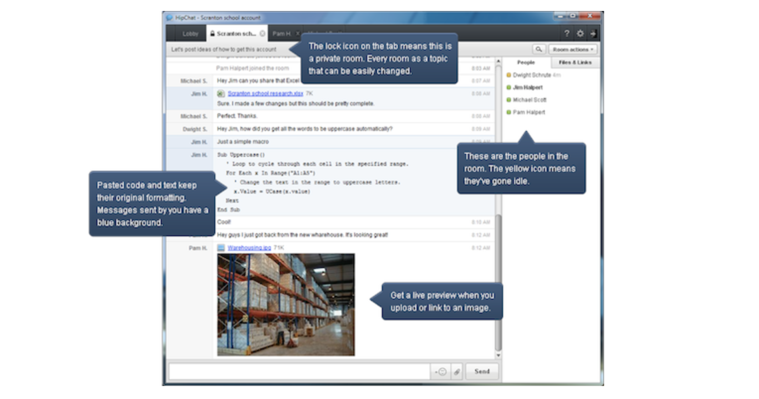This screenshot has width=759, height=399.
Task: Open the Files & Links tab
Action: coord(575,63)
